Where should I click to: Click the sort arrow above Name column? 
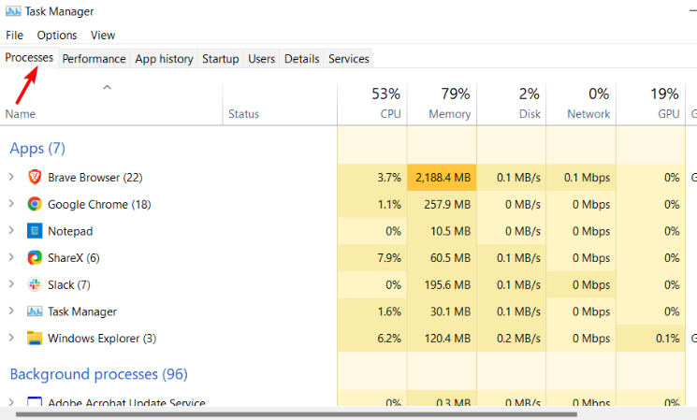108,88
